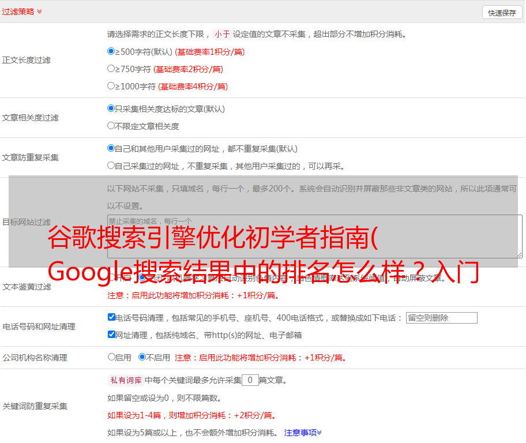The image size is (526, 443).
Task: Click the textarea resize handle corner
Action: pos(519,254)
